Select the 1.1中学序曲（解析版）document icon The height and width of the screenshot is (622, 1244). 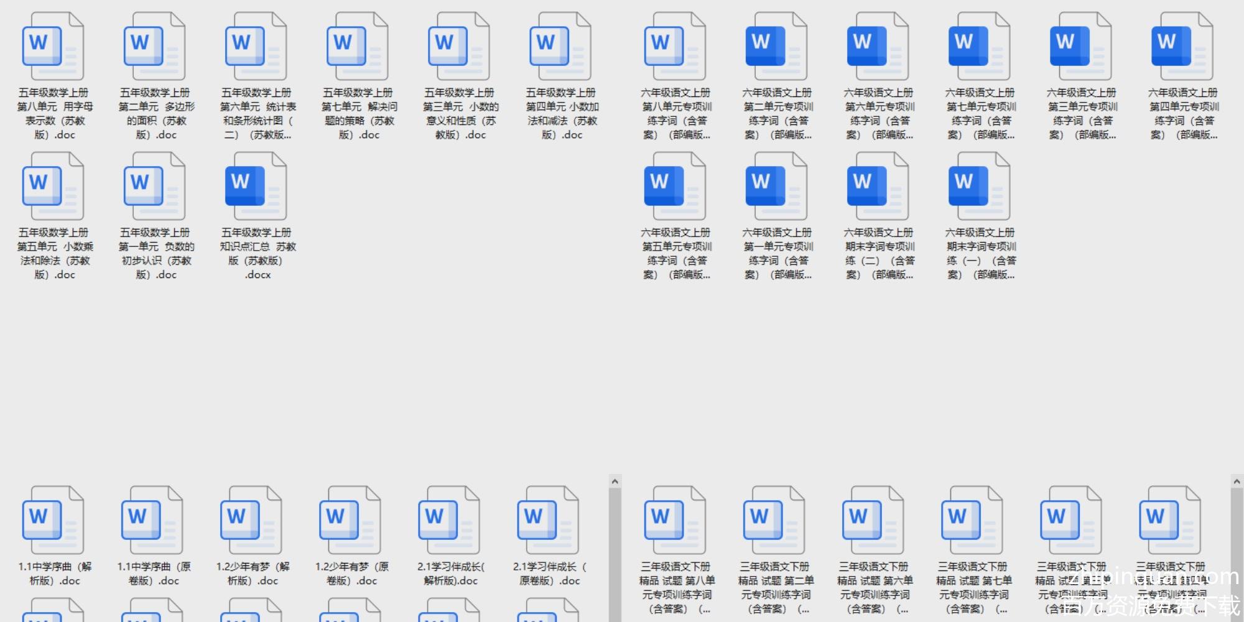(x=53, y=520)
